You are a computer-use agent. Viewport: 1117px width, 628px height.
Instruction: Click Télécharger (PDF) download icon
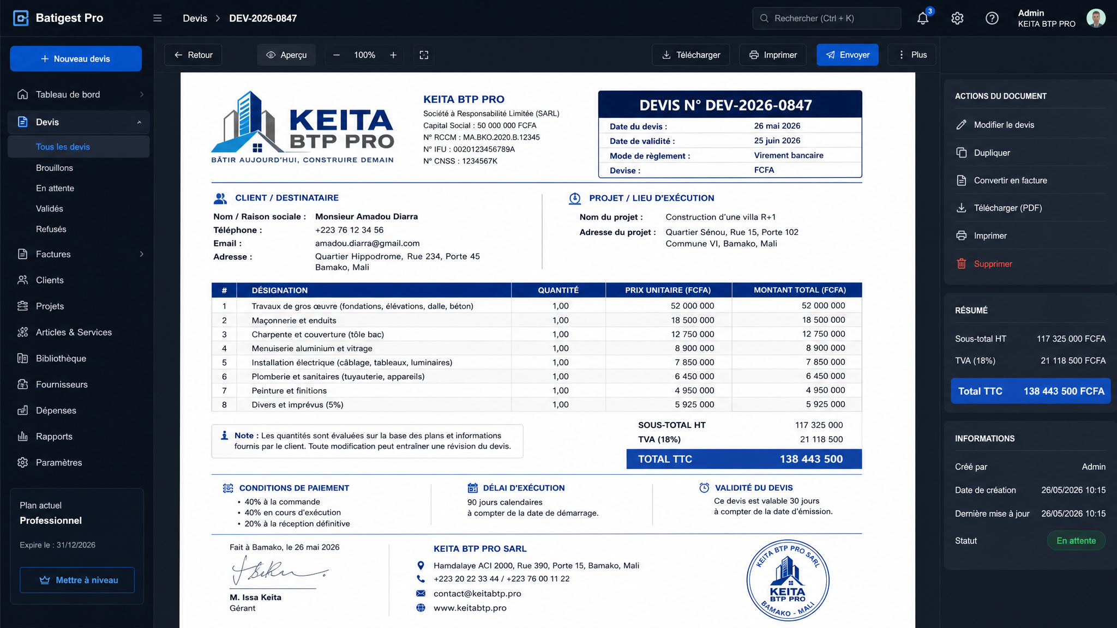point(962,208)
